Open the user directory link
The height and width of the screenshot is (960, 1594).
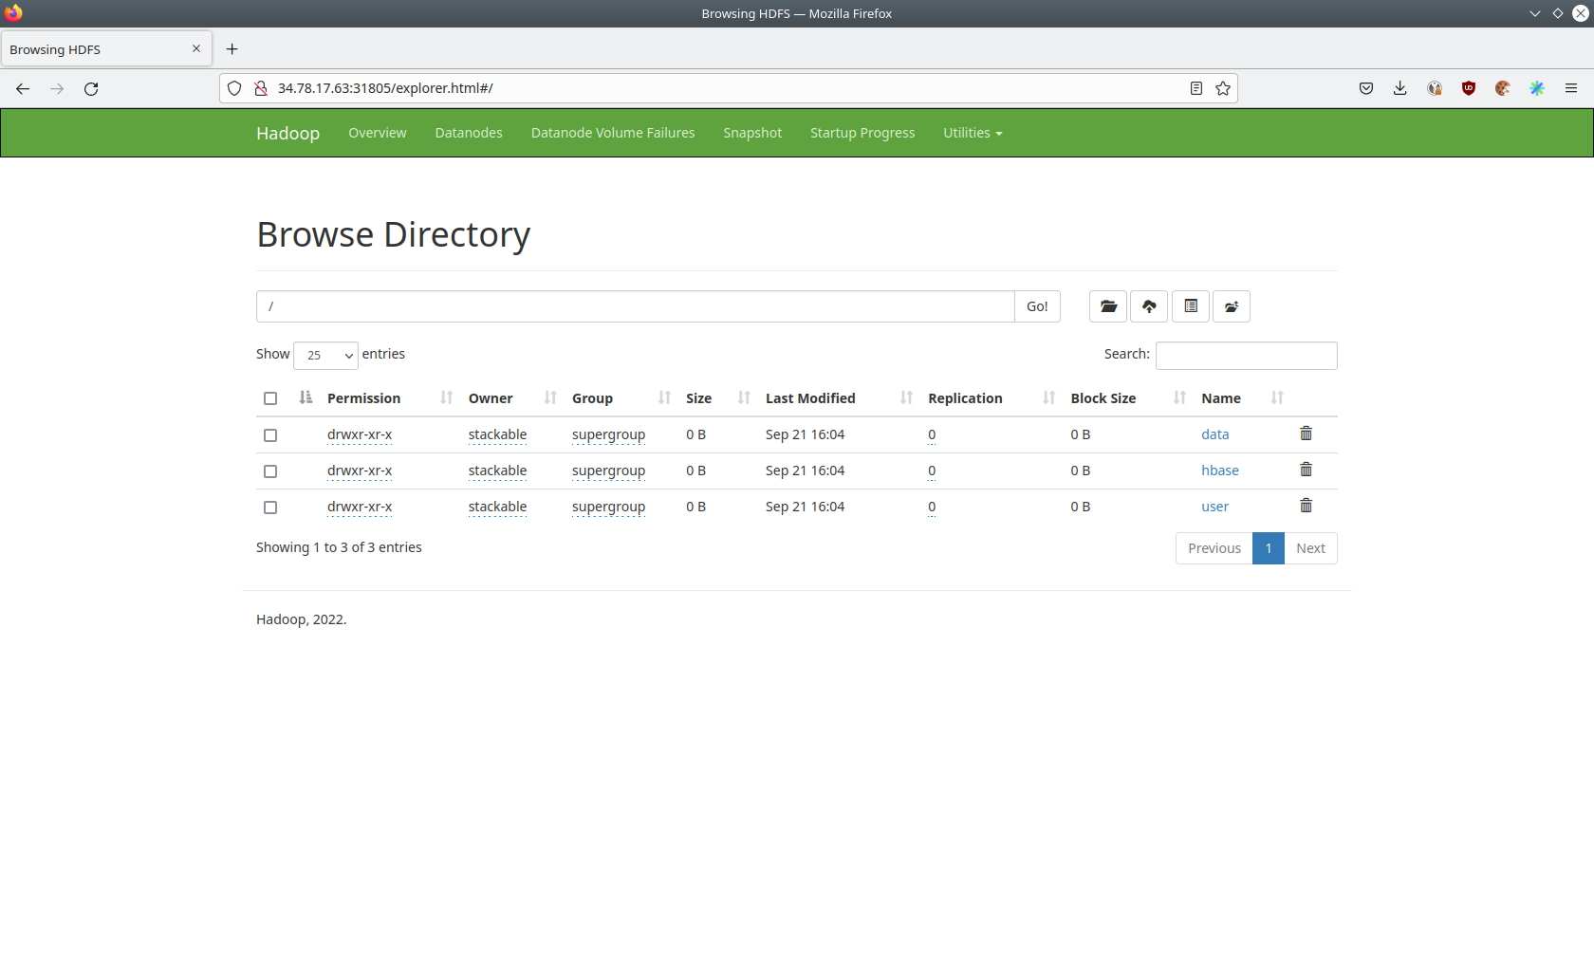point(1214,506)
